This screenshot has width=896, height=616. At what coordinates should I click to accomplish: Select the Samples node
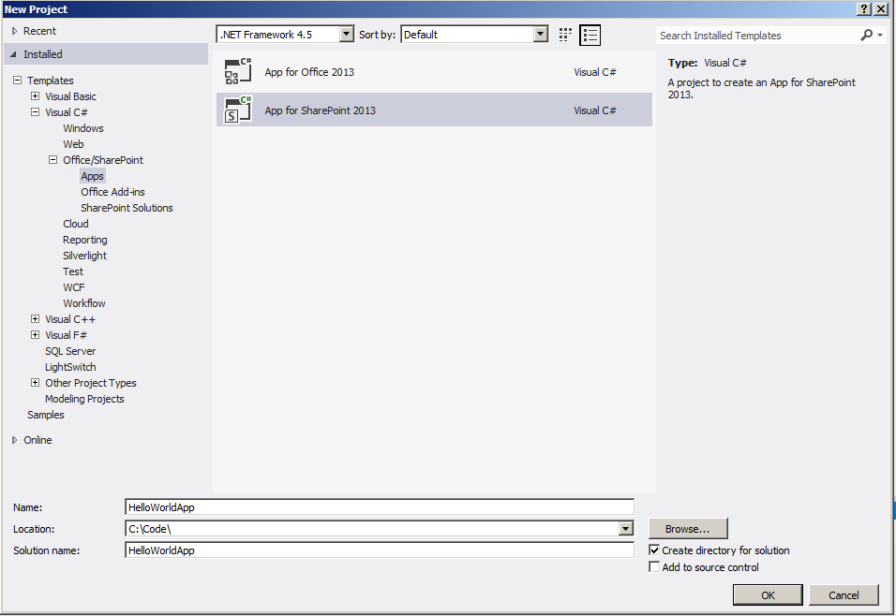46,415
